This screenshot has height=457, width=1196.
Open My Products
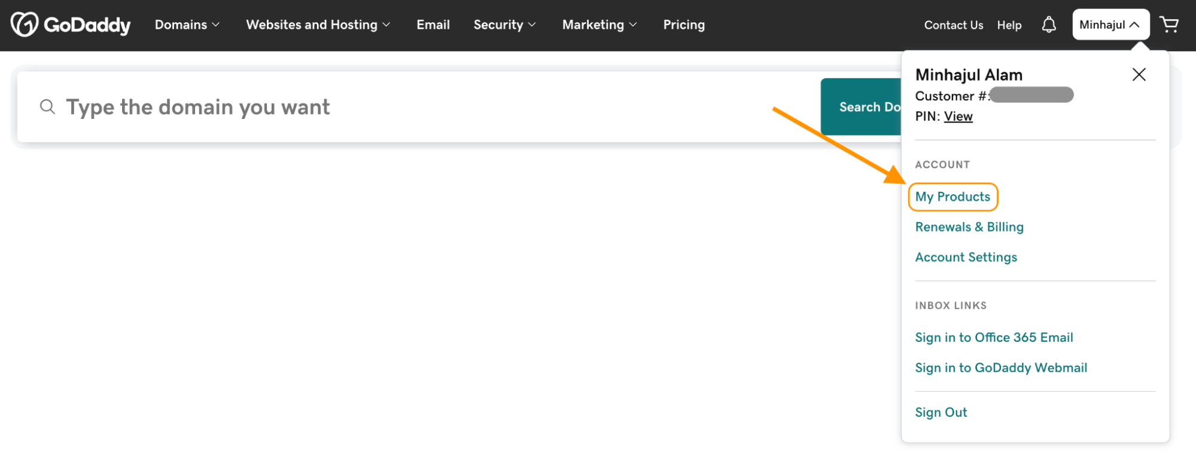coord(952,197)
